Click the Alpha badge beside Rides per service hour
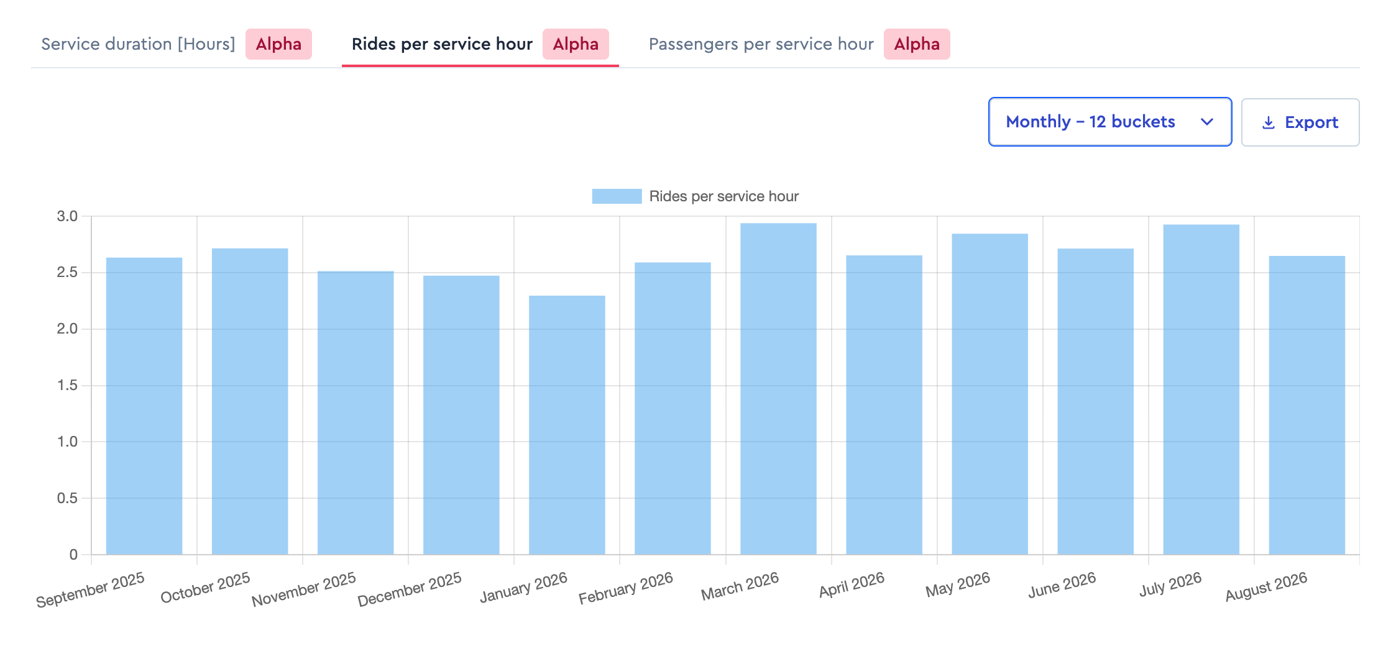 coord(576,44)
